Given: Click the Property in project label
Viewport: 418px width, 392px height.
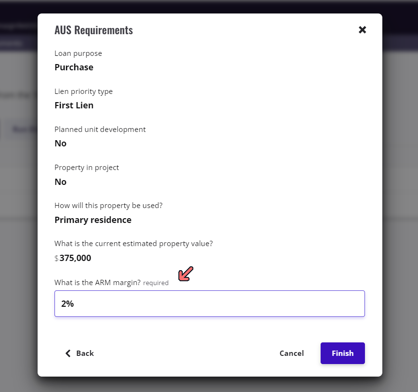Looking at the screenshot, I should point(86,167).
